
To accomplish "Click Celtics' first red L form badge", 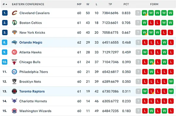I will (x=151, y=23).
